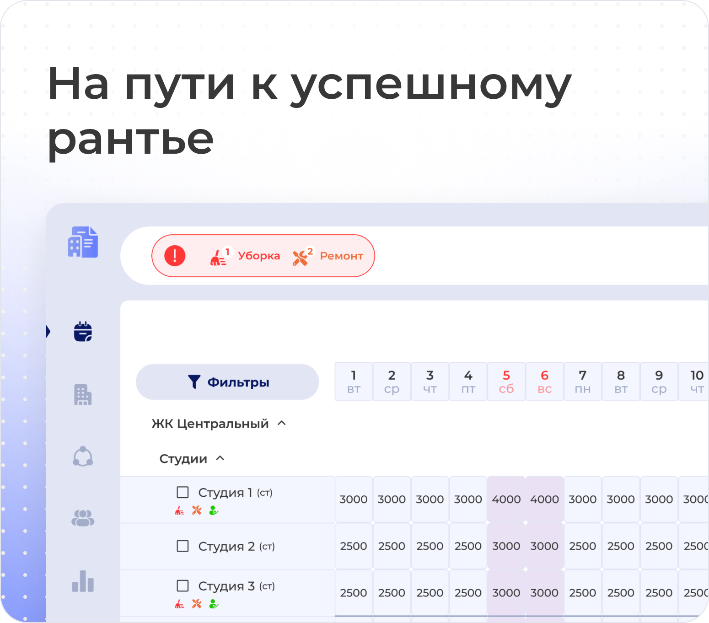Open the Фильтры filter panel
The image size is (709, 623).
[227, 382]
